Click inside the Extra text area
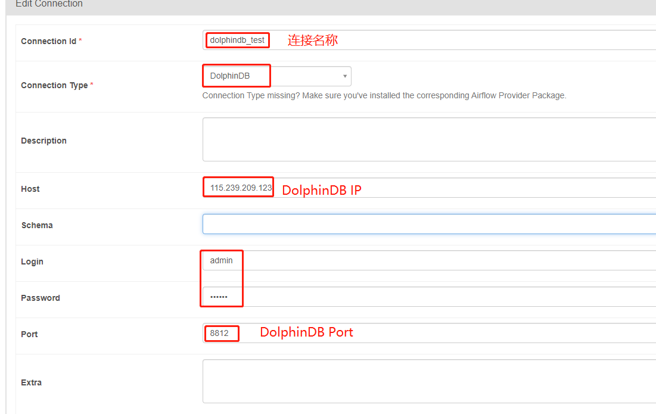Viewport: 656px width, 414px height. (x=429, y=381)
